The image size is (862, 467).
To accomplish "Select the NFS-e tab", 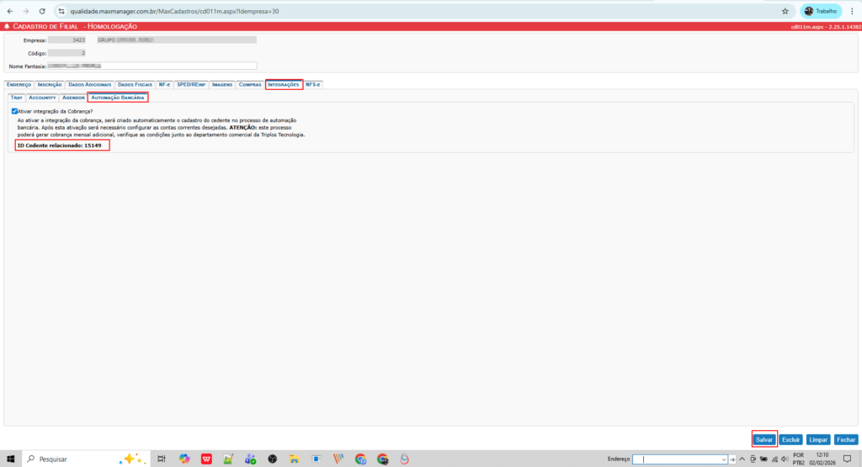I will click(x=313, y=85).
